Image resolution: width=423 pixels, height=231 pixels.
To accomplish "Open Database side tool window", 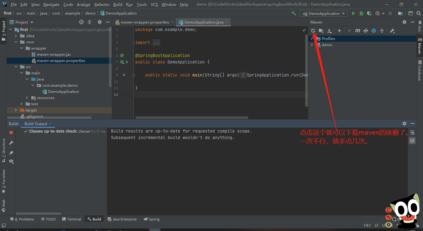I will pos(420,70).
